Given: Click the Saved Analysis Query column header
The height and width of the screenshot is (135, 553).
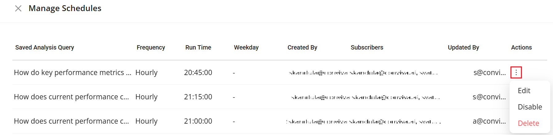Looking at the screenshot, I should (x=45, y=47).
